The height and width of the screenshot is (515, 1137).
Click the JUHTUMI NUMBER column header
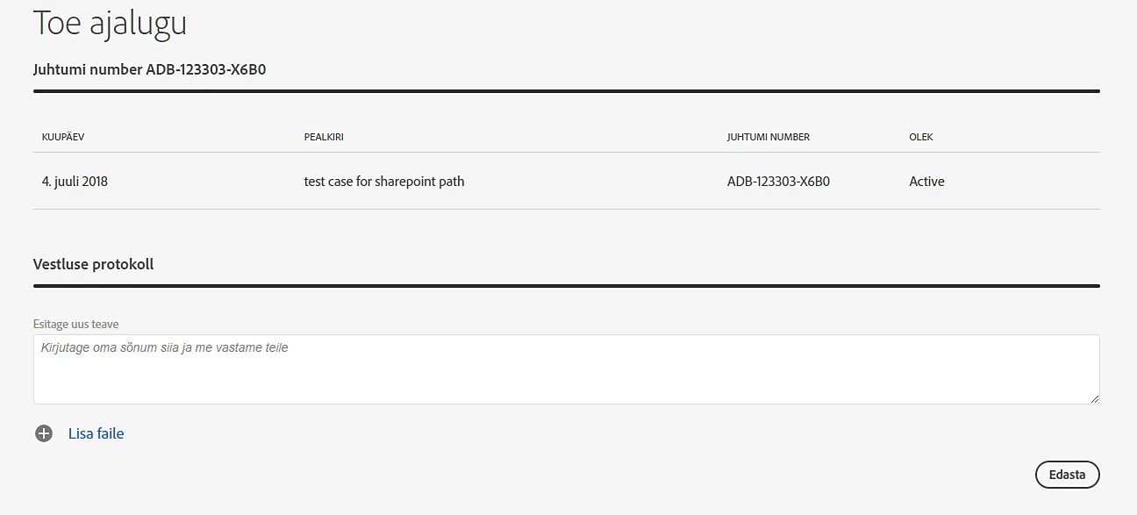768,138
